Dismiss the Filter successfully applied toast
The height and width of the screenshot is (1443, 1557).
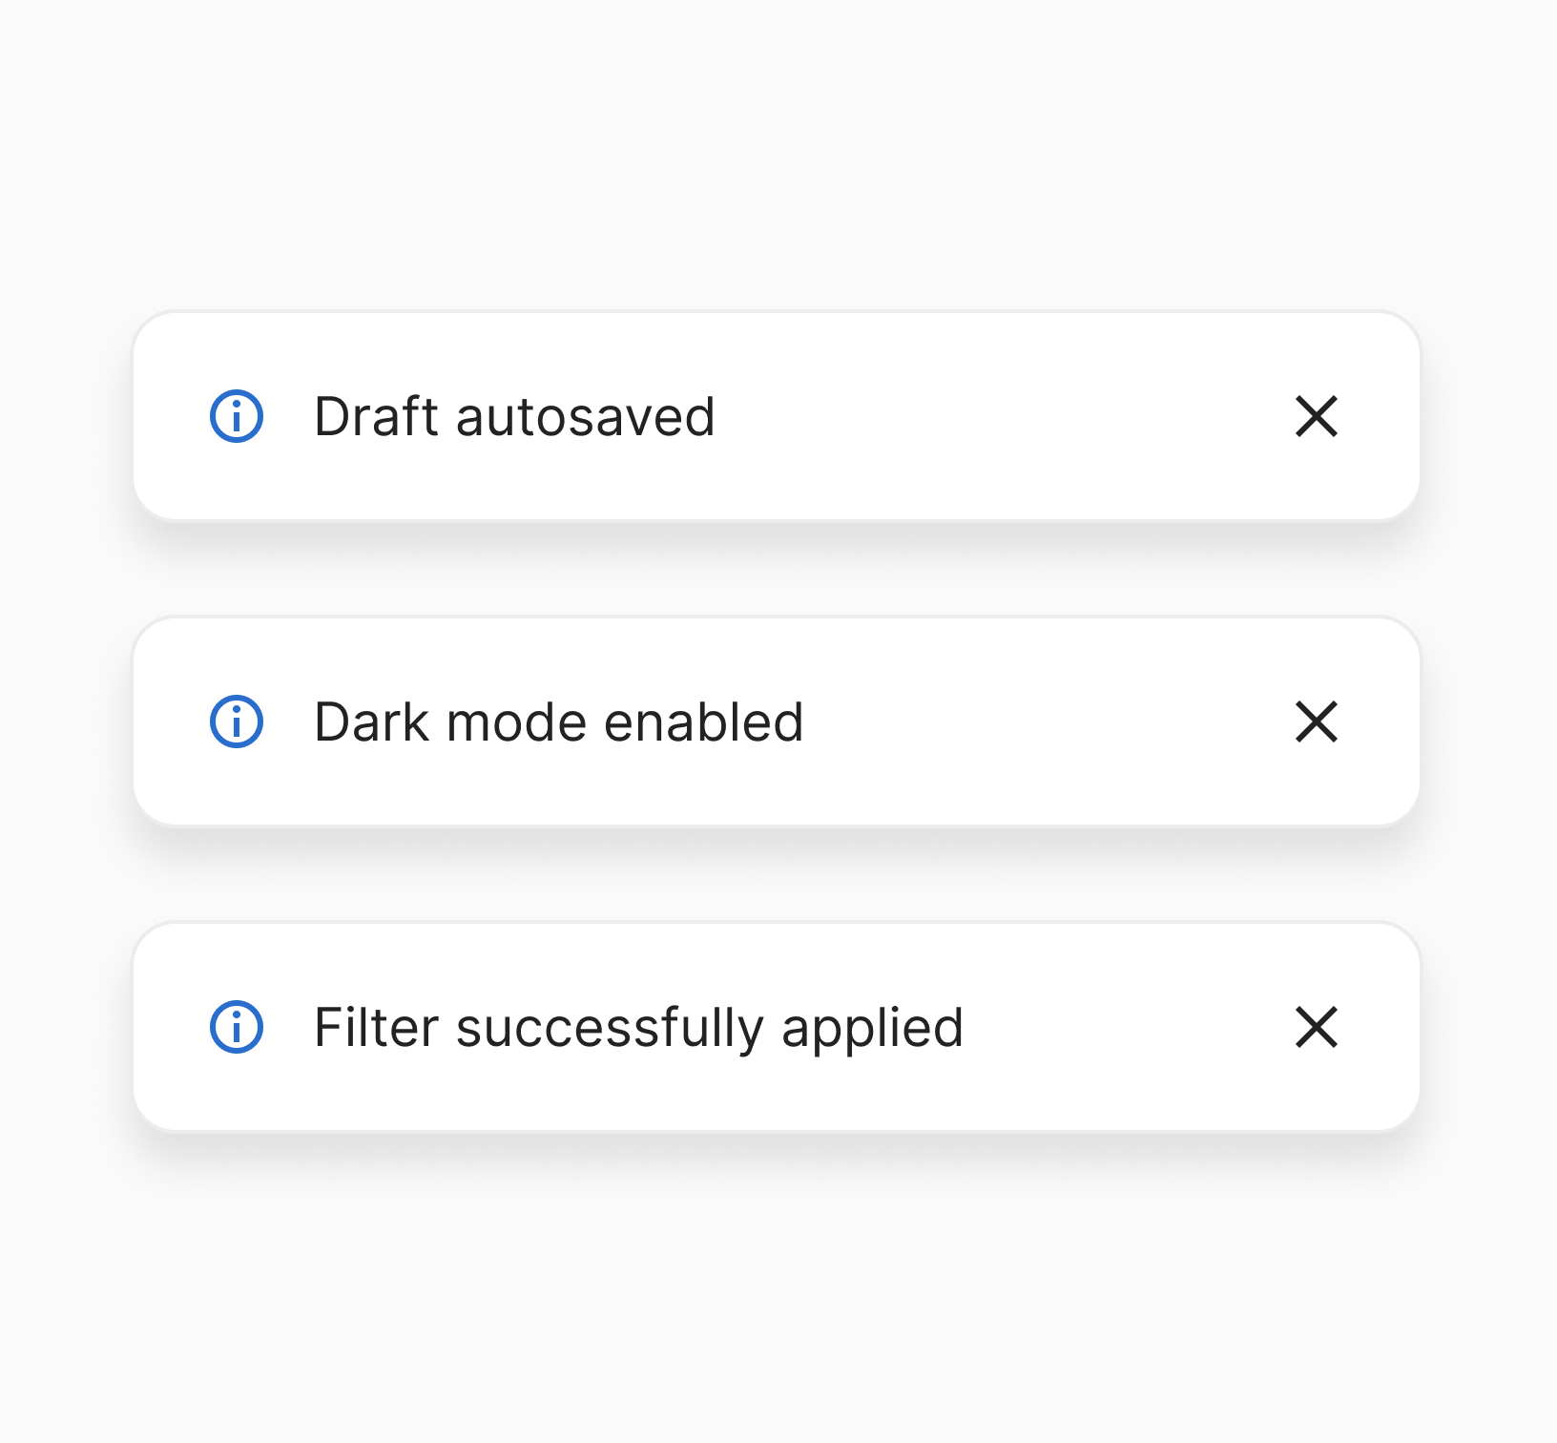coord(1317,1027)
